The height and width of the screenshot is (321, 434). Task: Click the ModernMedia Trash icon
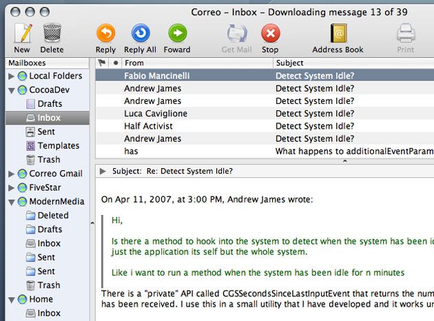[30, 285]
